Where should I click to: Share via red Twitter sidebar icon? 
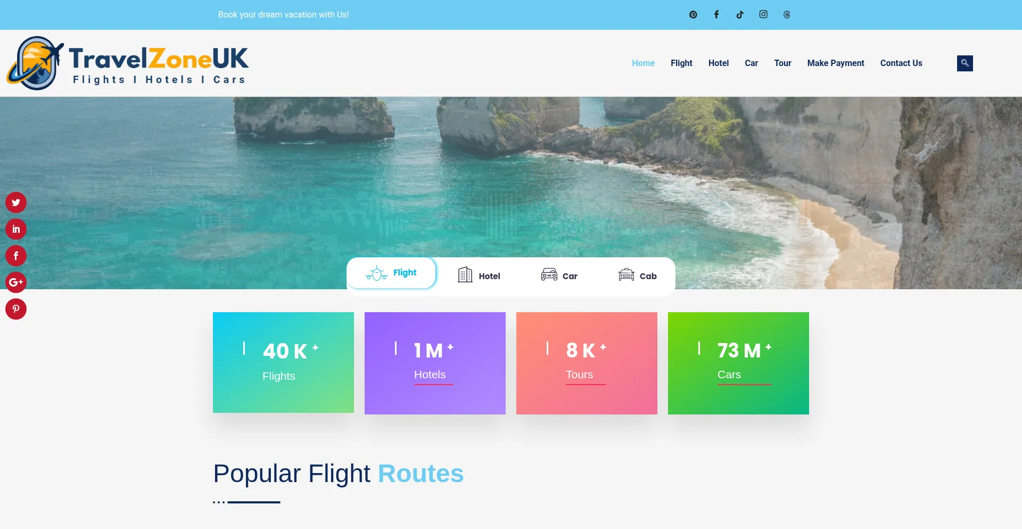click(x=16, y=202)
